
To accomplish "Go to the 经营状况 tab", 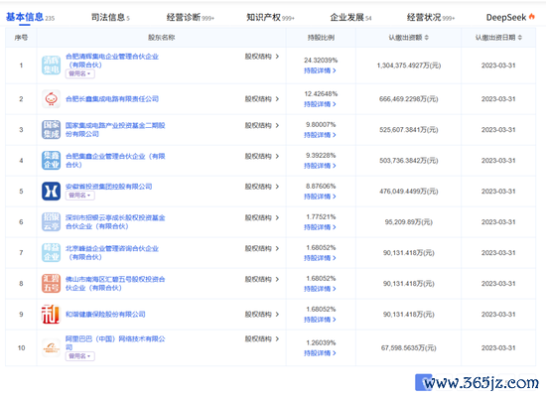I will 431,17.
